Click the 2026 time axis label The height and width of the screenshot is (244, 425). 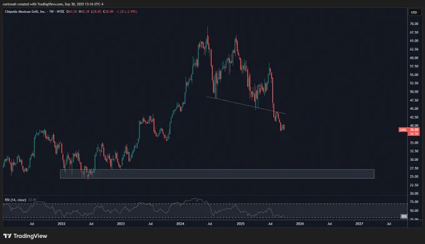(x=300, y=223)
